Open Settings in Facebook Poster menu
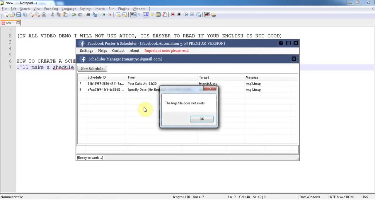The height and width of the screenshot is (200, 375). tap(86, 51)
